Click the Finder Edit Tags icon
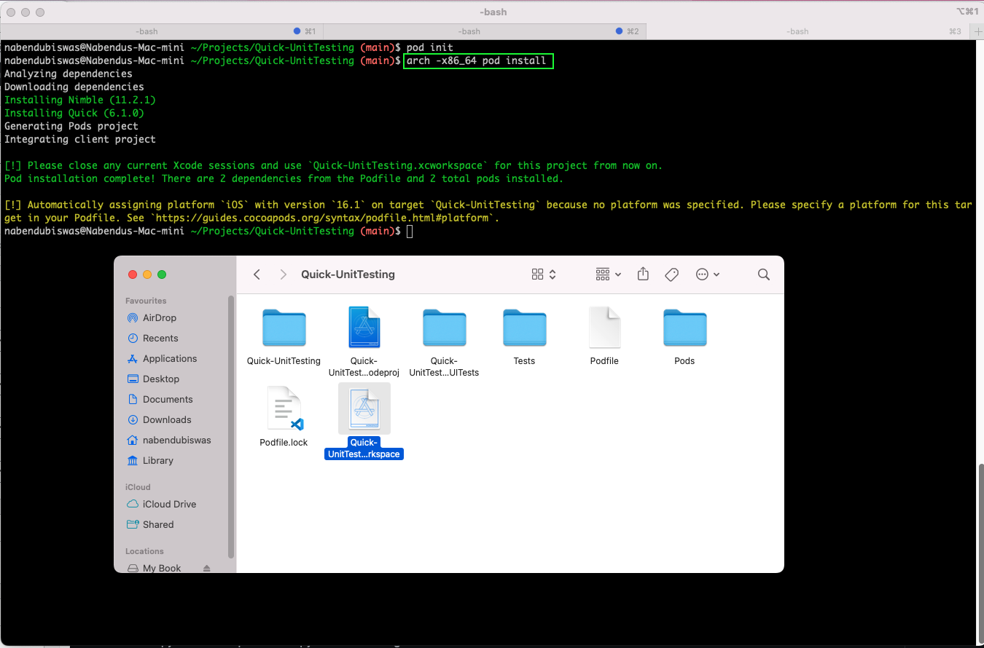Screen dimensions: 984x648 point(672,274)
